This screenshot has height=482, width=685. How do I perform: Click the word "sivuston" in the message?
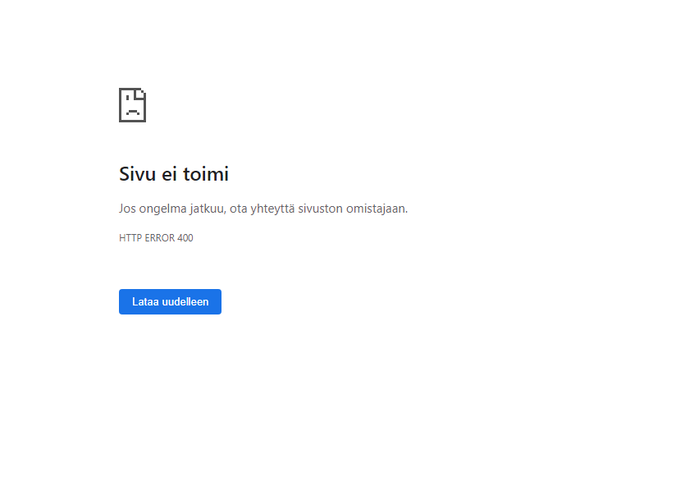click(x=320, y=209)
